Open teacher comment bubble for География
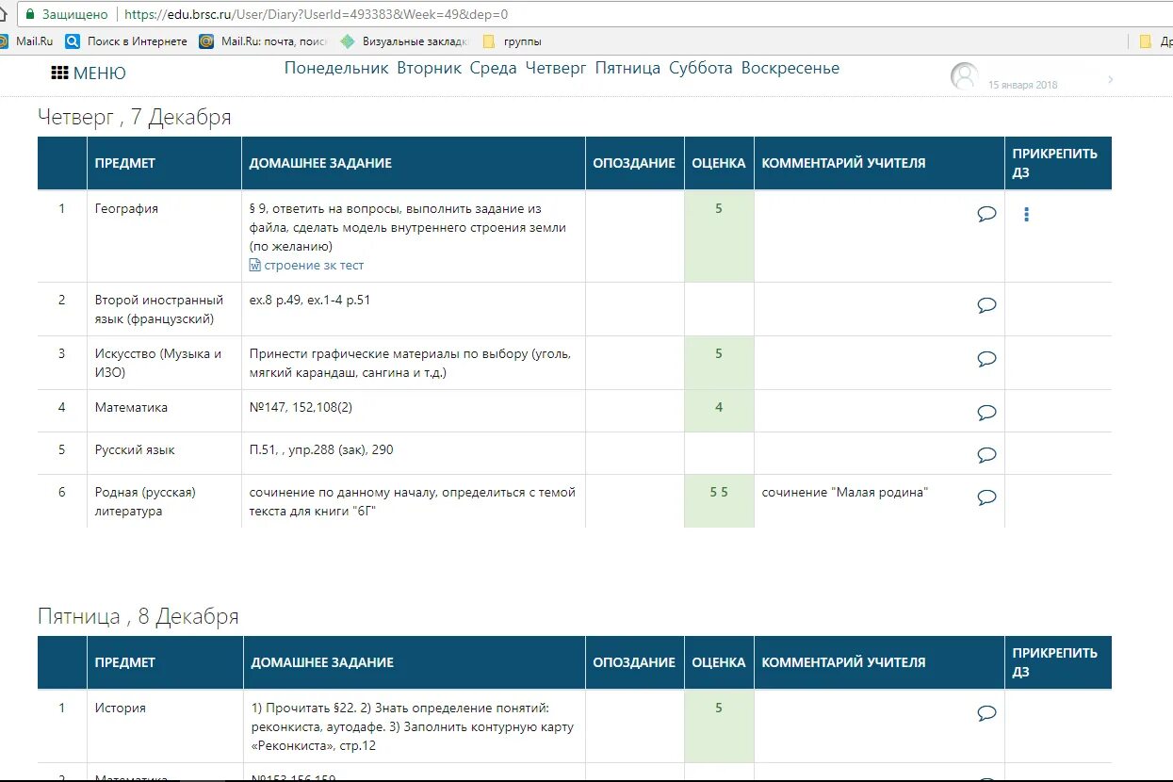 click(x=986, y=214)
